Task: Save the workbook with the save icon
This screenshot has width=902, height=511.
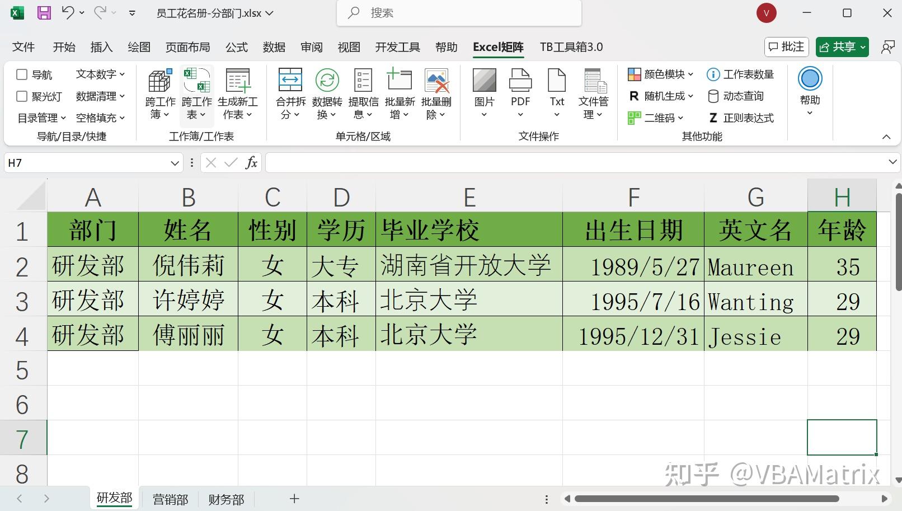Action: click(44, 13)
